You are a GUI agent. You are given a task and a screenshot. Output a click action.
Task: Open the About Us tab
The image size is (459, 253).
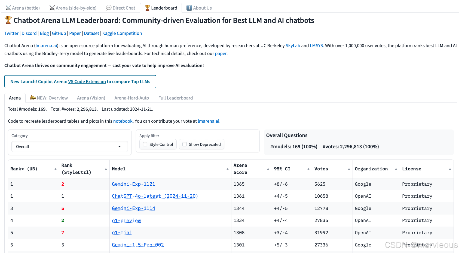coord(199,8)
